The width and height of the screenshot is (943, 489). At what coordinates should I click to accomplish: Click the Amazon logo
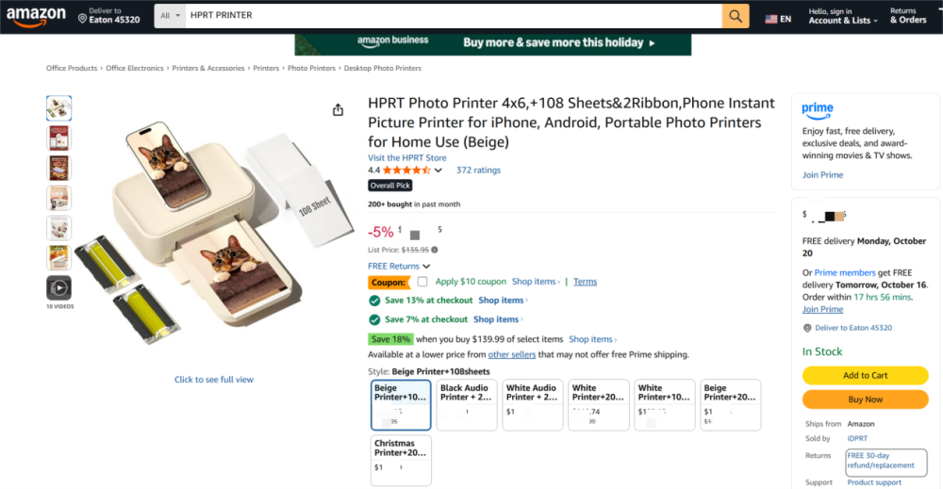tap(36, 17)
